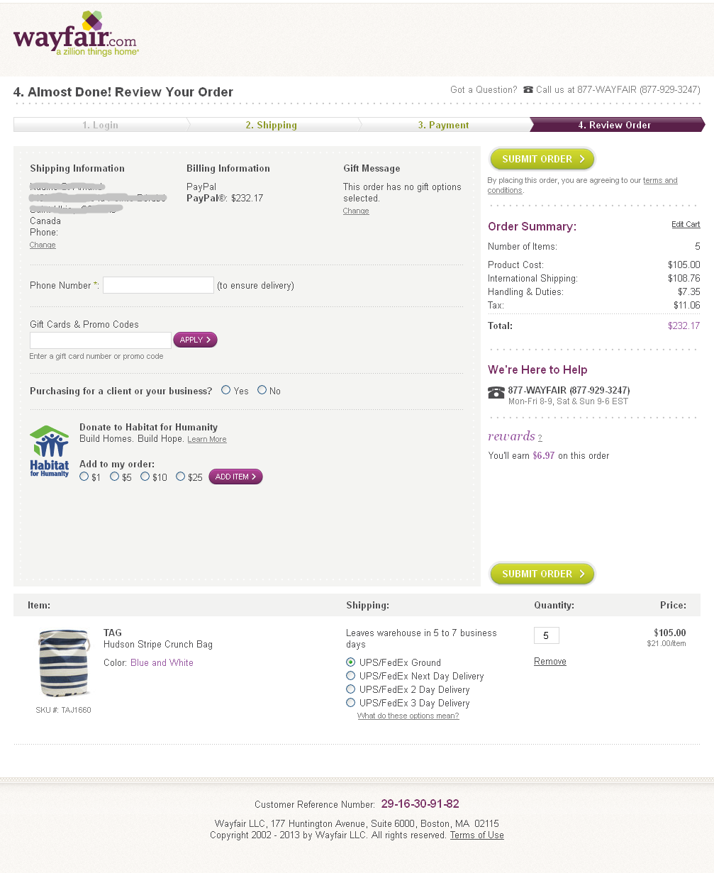Screen dimensions: 714x873
Task: Select No for purchasing for a business
Action: click(x=262, y=390)
